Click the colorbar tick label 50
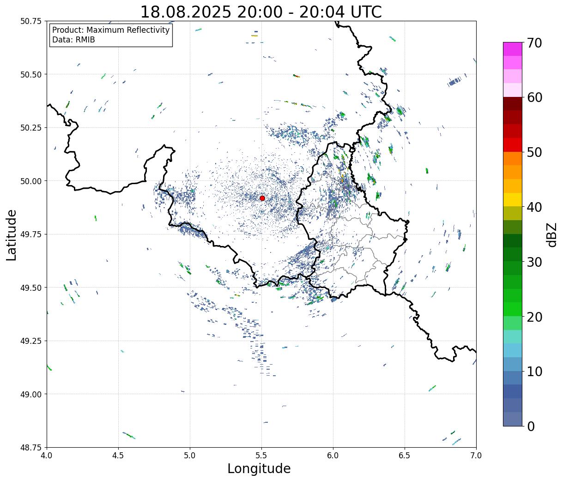This screenshot has width=563, height=480. 534,152
